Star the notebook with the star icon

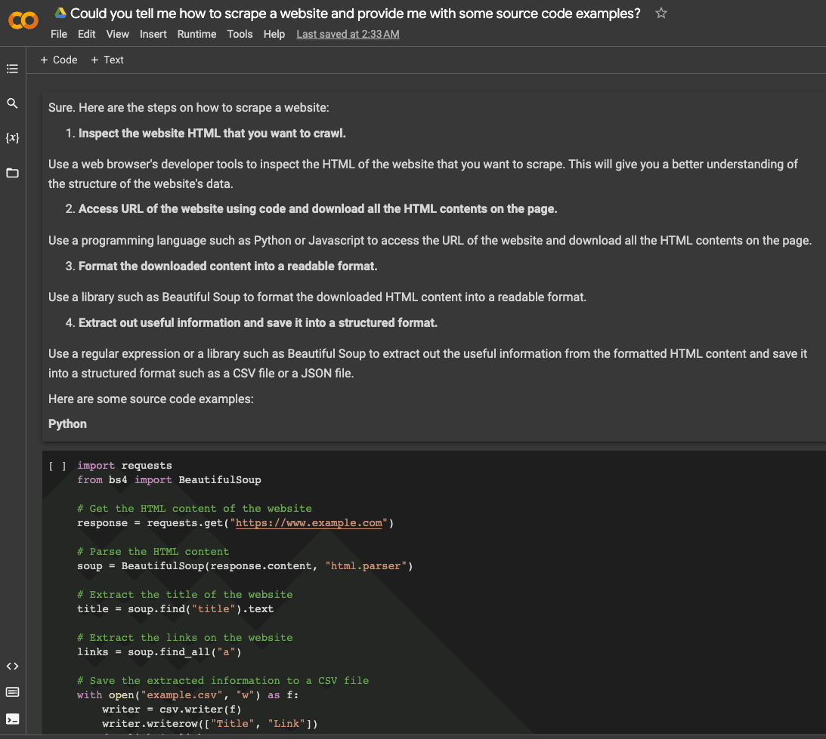coord(661,13)
